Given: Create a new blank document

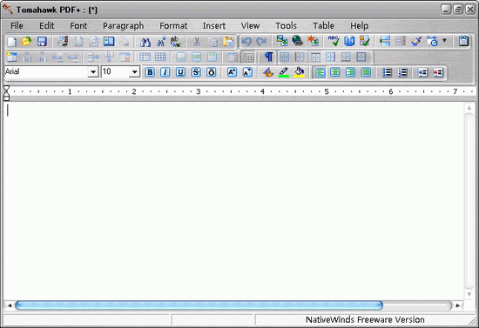Looking at the screenshot, I should point(12,42).
